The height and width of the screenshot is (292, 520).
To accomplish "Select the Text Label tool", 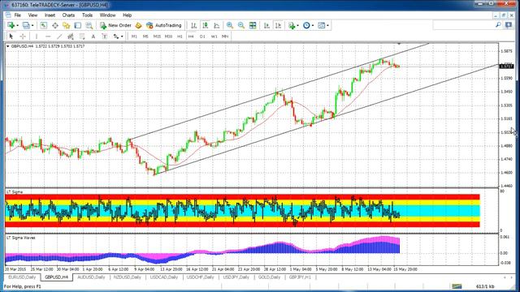I will click(x=105, y=36).
